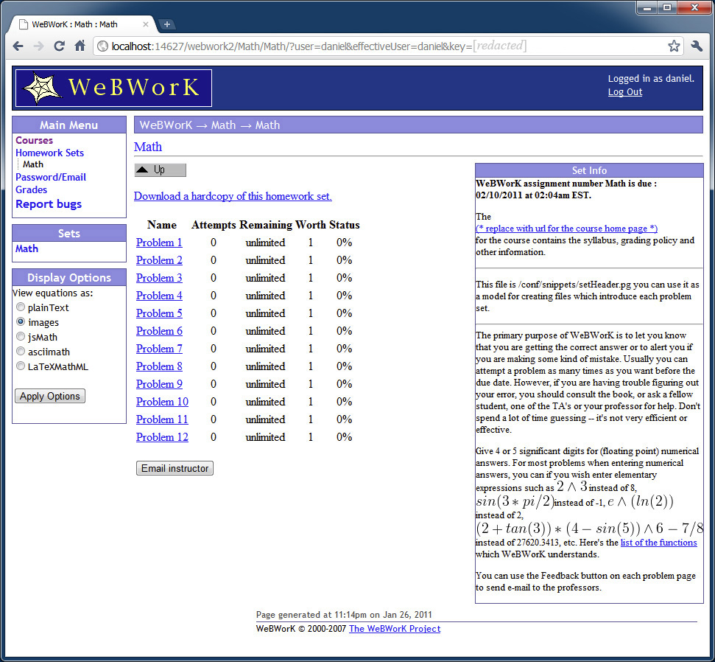Bookmark this page with the star icon

[x=674, y=46]
